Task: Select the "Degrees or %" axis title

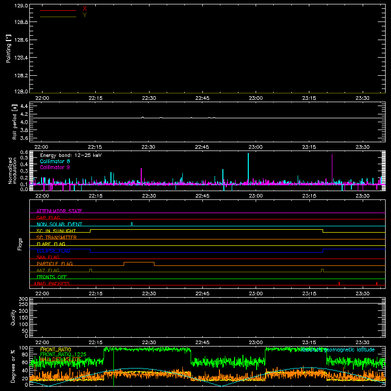Action: point(13,367)
